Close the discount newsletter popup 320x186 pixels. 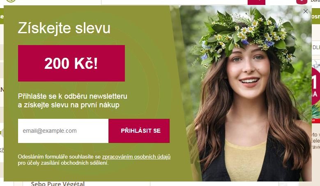[305, 11]
